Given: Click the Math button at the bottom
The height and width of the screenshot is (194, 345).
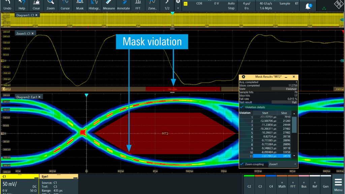Looking at the screenshot, I should point(282,186).
